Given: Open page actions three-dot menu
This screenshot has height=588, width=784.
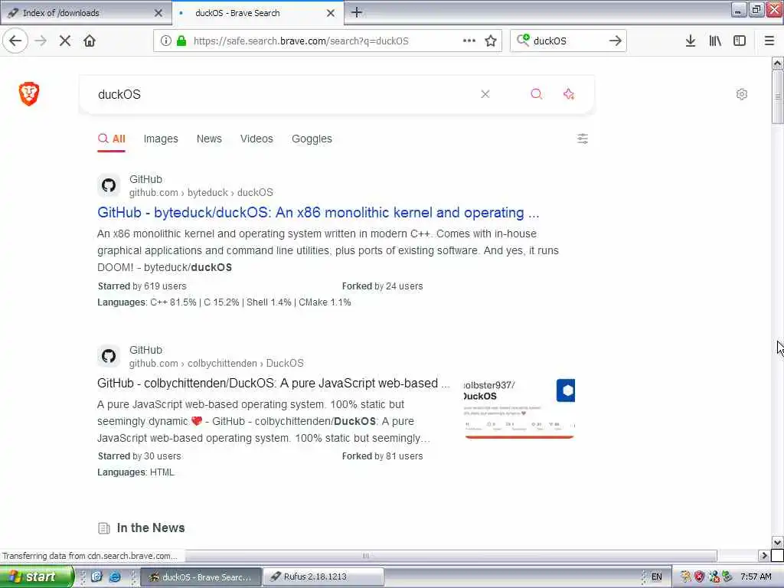Looking at the screenshot, I should pyautogui.click(x=469, y=41).
